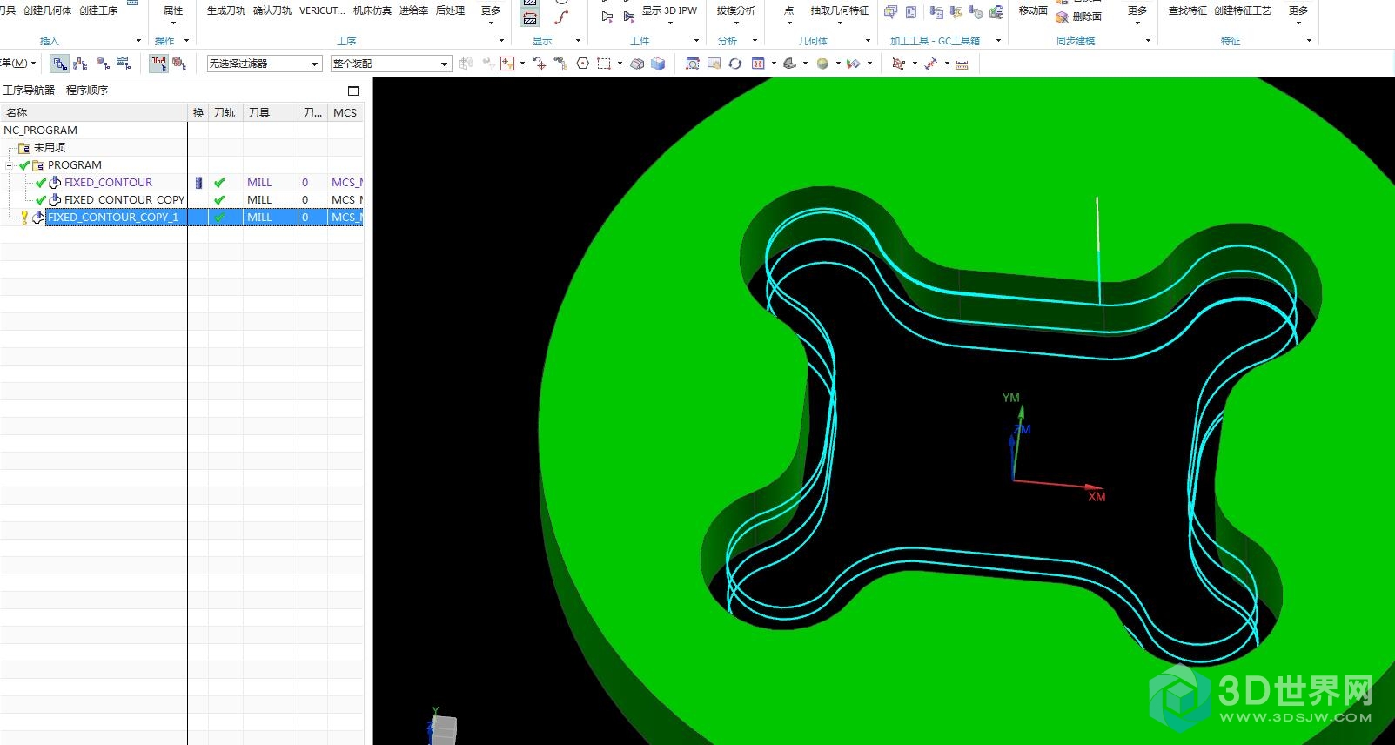Click the Fit view icon
1395x745 pixels.
click(x=692, y=64)
